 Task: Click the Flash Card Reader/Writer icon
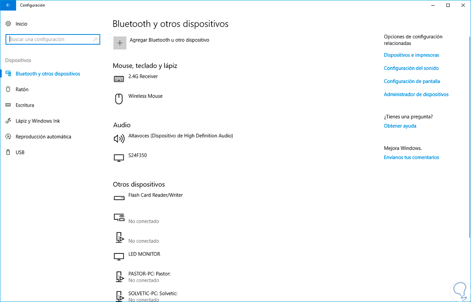coord(119,198)
